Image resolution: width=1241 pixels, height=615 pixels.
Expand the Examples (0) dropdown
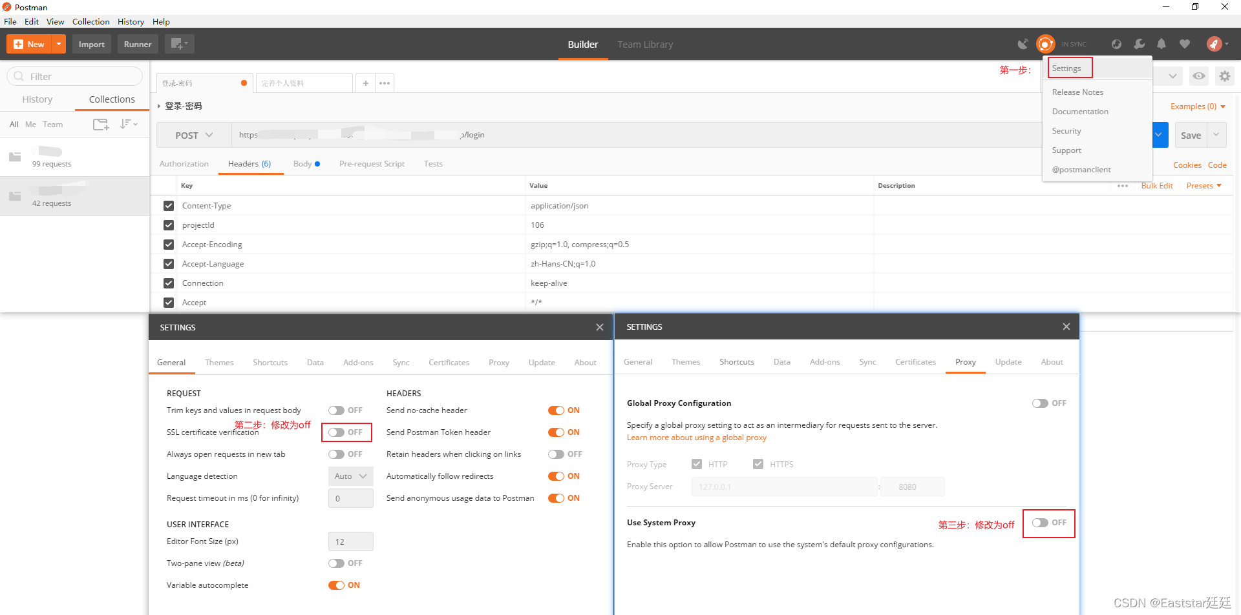(1198, 106)
